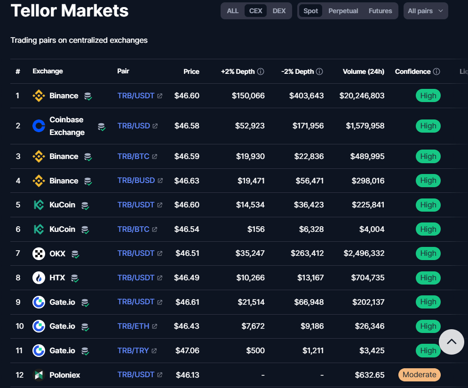Click the OKX exchange logo
The width and height of the screenshot is (468, 388).
click(39, 253)
